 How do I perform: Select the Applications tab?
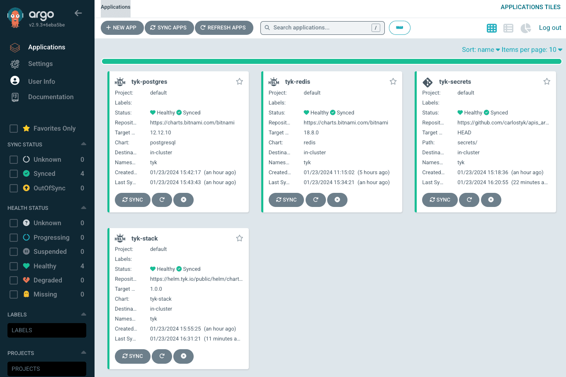(x=115, y=7)
